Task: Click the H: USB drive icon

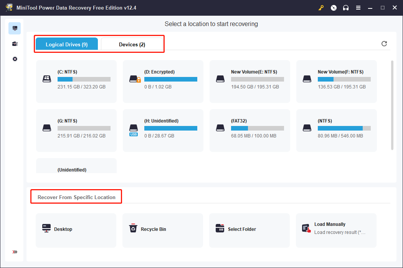Action: (134, 130)
